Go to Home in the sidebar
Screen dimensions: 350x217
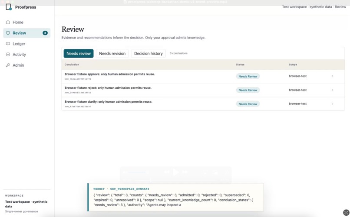(18, 22)
